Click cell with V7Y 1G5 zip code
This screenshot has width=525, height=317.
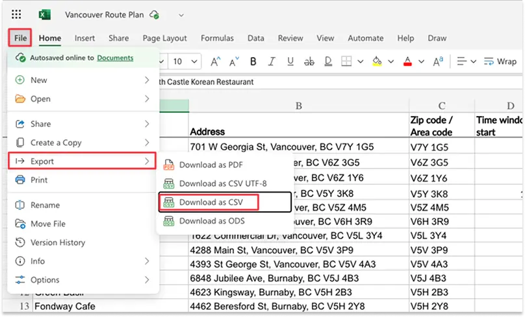pos(442,147)
